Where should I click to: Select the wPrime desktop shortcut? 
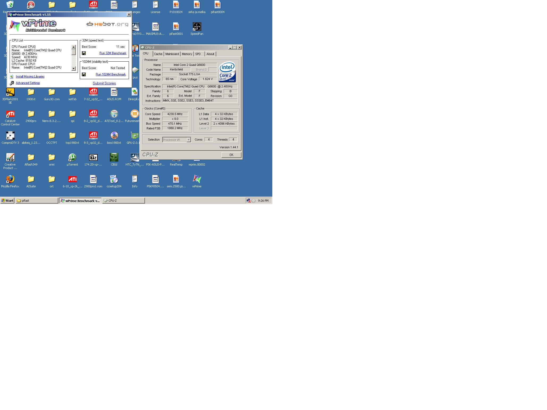(x=197, y=181)
